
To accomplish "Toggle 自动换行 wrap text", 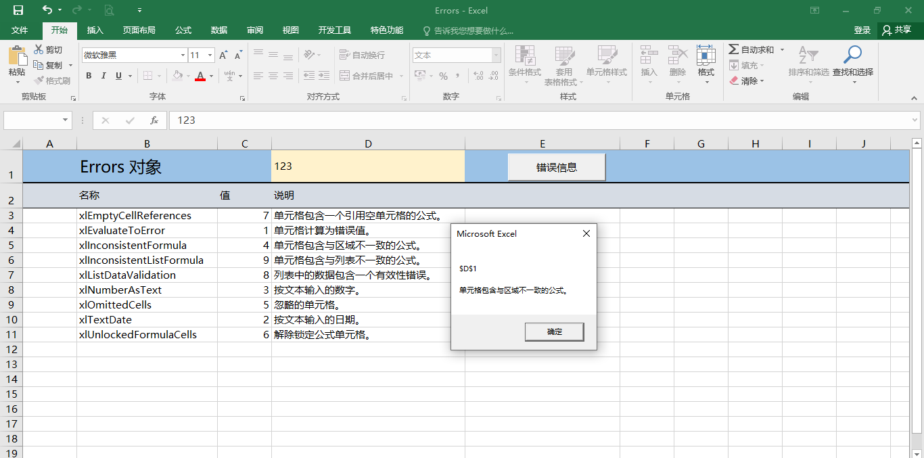I will click(x=362, y=55).
